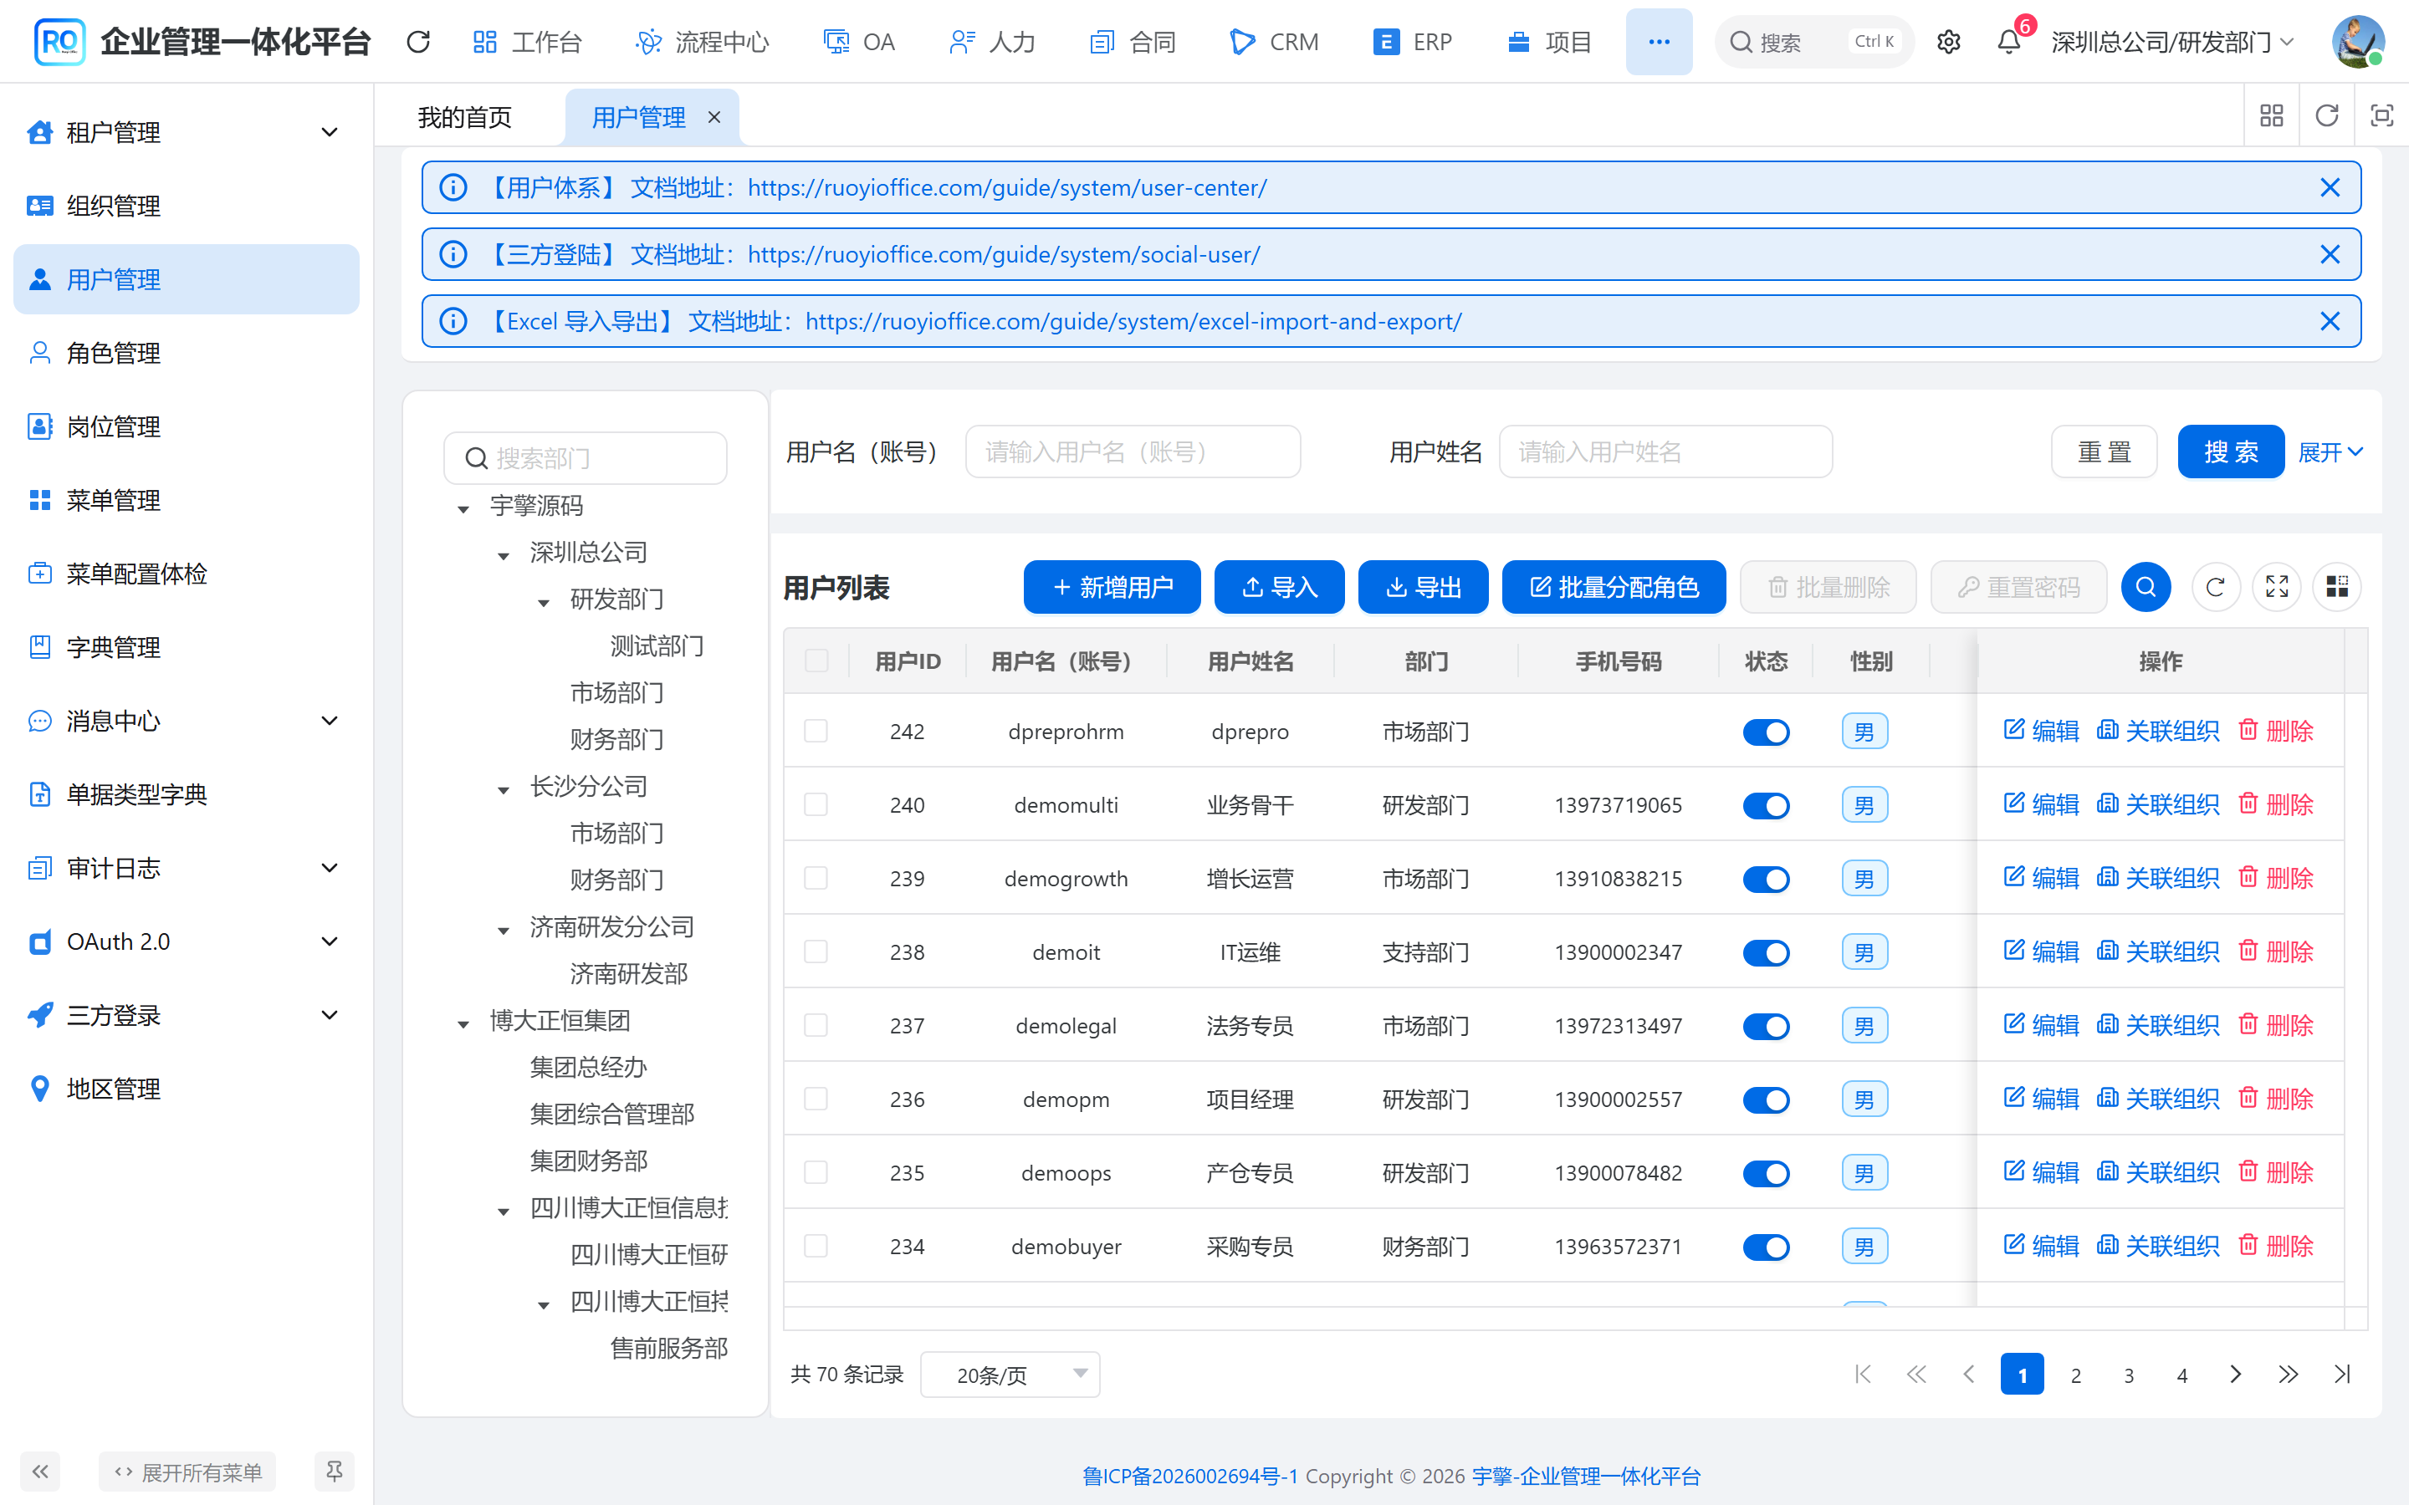The image size is (2409, 1505).
Task: Click the 新增用户 button
Action: coord(1112,587)
